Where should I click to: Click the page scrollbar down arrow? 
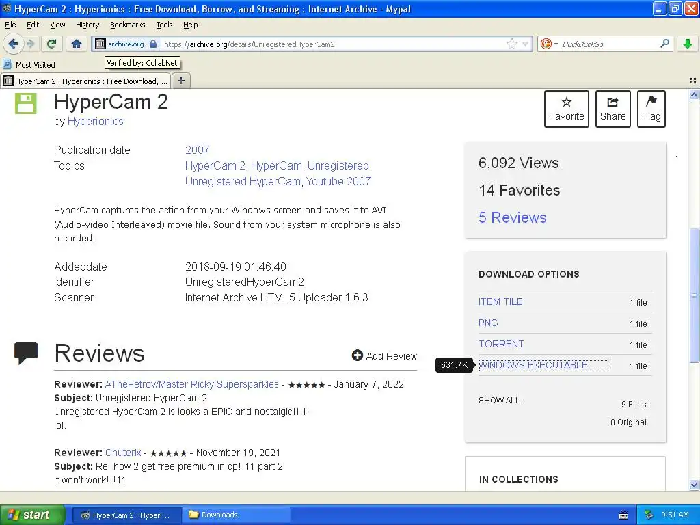click(694, 485)
